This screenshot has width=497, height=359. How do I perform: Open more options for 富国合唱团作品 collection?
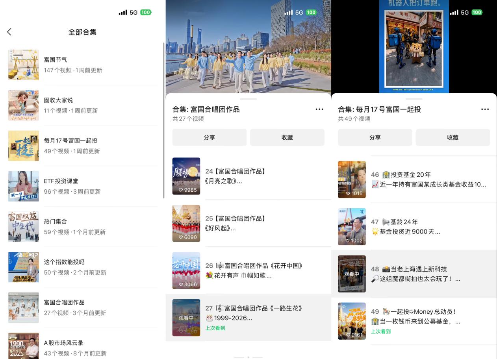[x=319, y=109]
